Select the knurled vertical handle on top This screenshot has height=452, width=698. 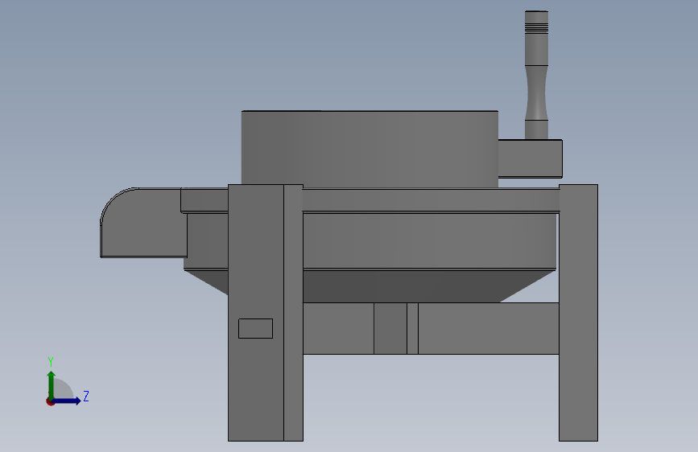tap(536, 75)
